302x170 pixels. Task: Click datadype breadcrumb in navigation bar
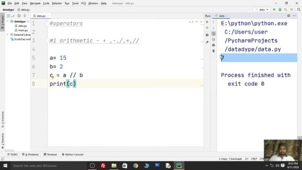point(8,9)
